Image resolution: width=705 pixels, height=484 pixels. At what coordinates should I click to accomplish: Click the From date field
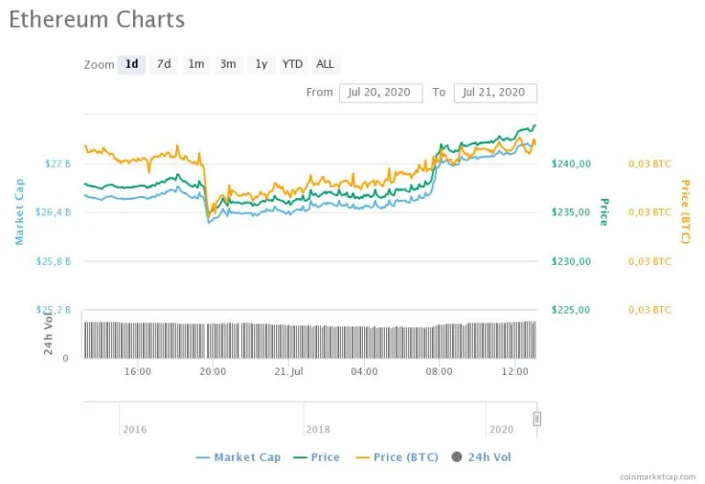[380, 93]
